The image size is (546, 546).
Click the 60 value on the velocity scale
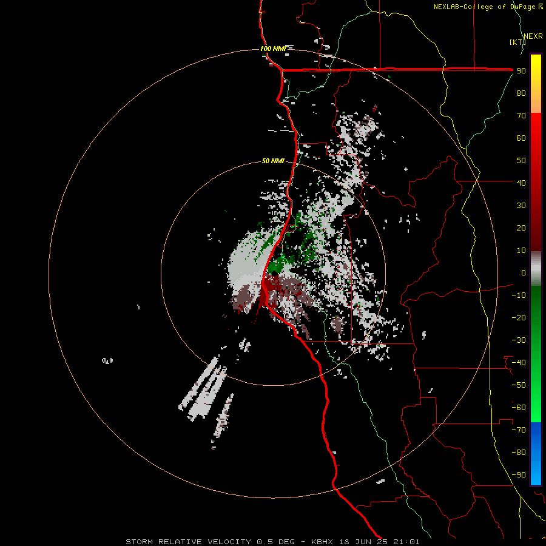(521, 138)
